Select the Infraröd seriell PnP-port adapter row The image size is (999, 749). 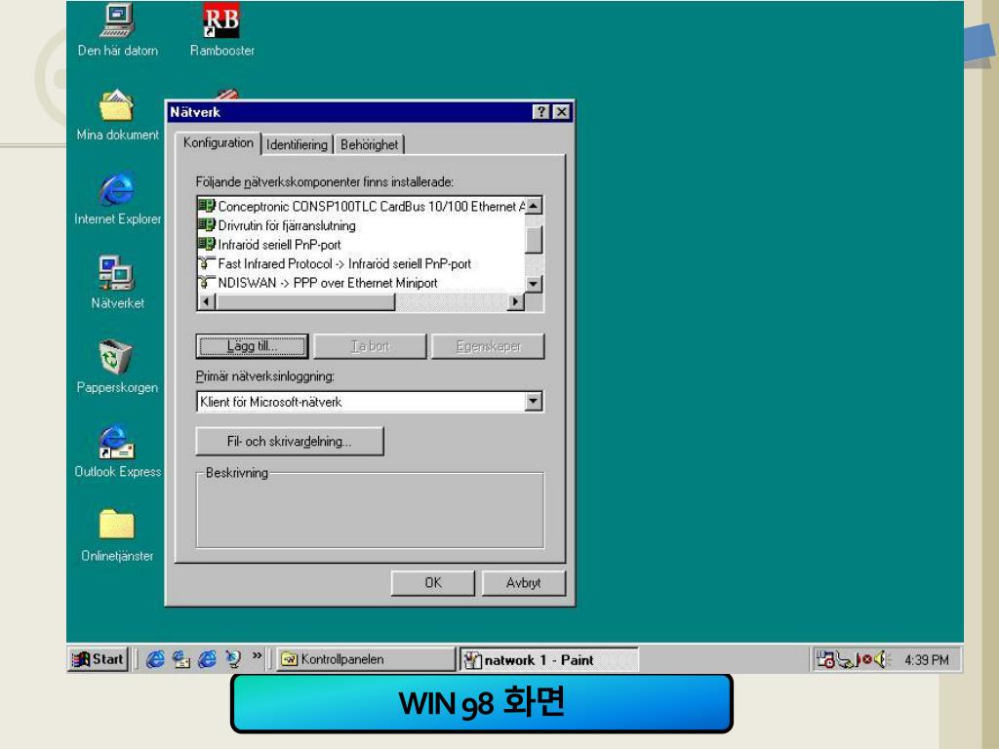361,245
